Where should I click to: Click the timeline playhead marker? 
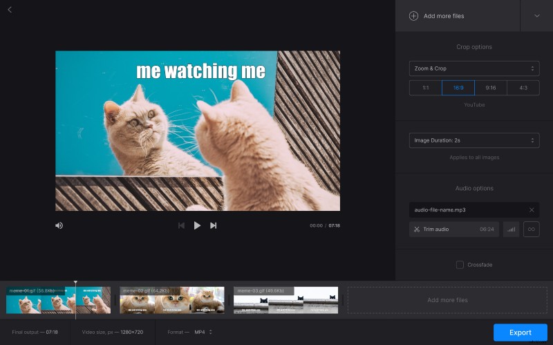click(x=75, y=283)
